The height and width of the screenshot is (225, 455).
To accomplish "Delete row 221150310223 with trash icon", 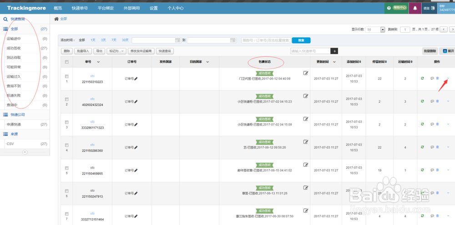I will click(x=437, y=78).
